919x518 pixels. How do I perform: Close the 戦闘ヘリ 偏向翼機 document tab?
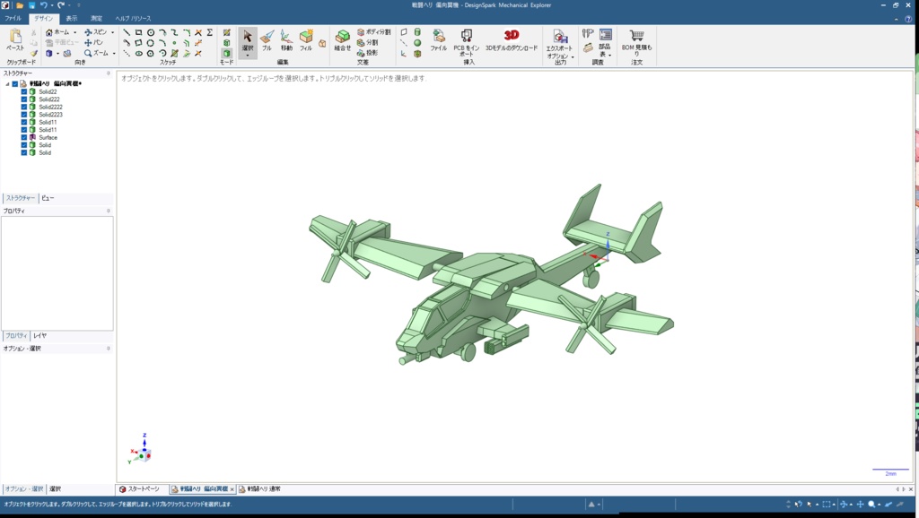232,489
